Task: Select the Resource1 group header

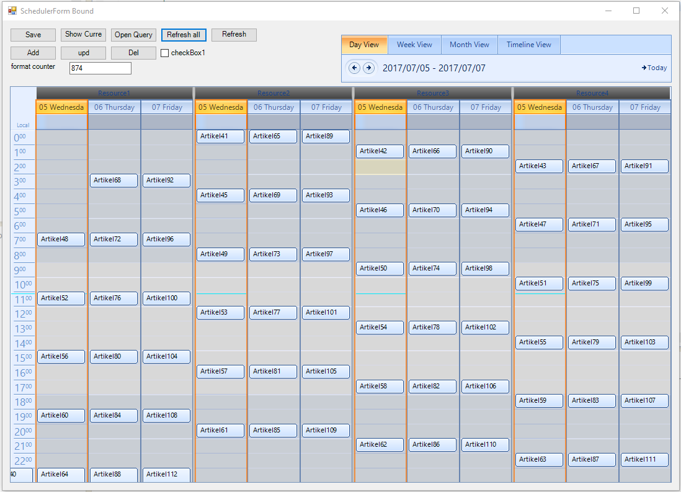Action: coord(114,93)
